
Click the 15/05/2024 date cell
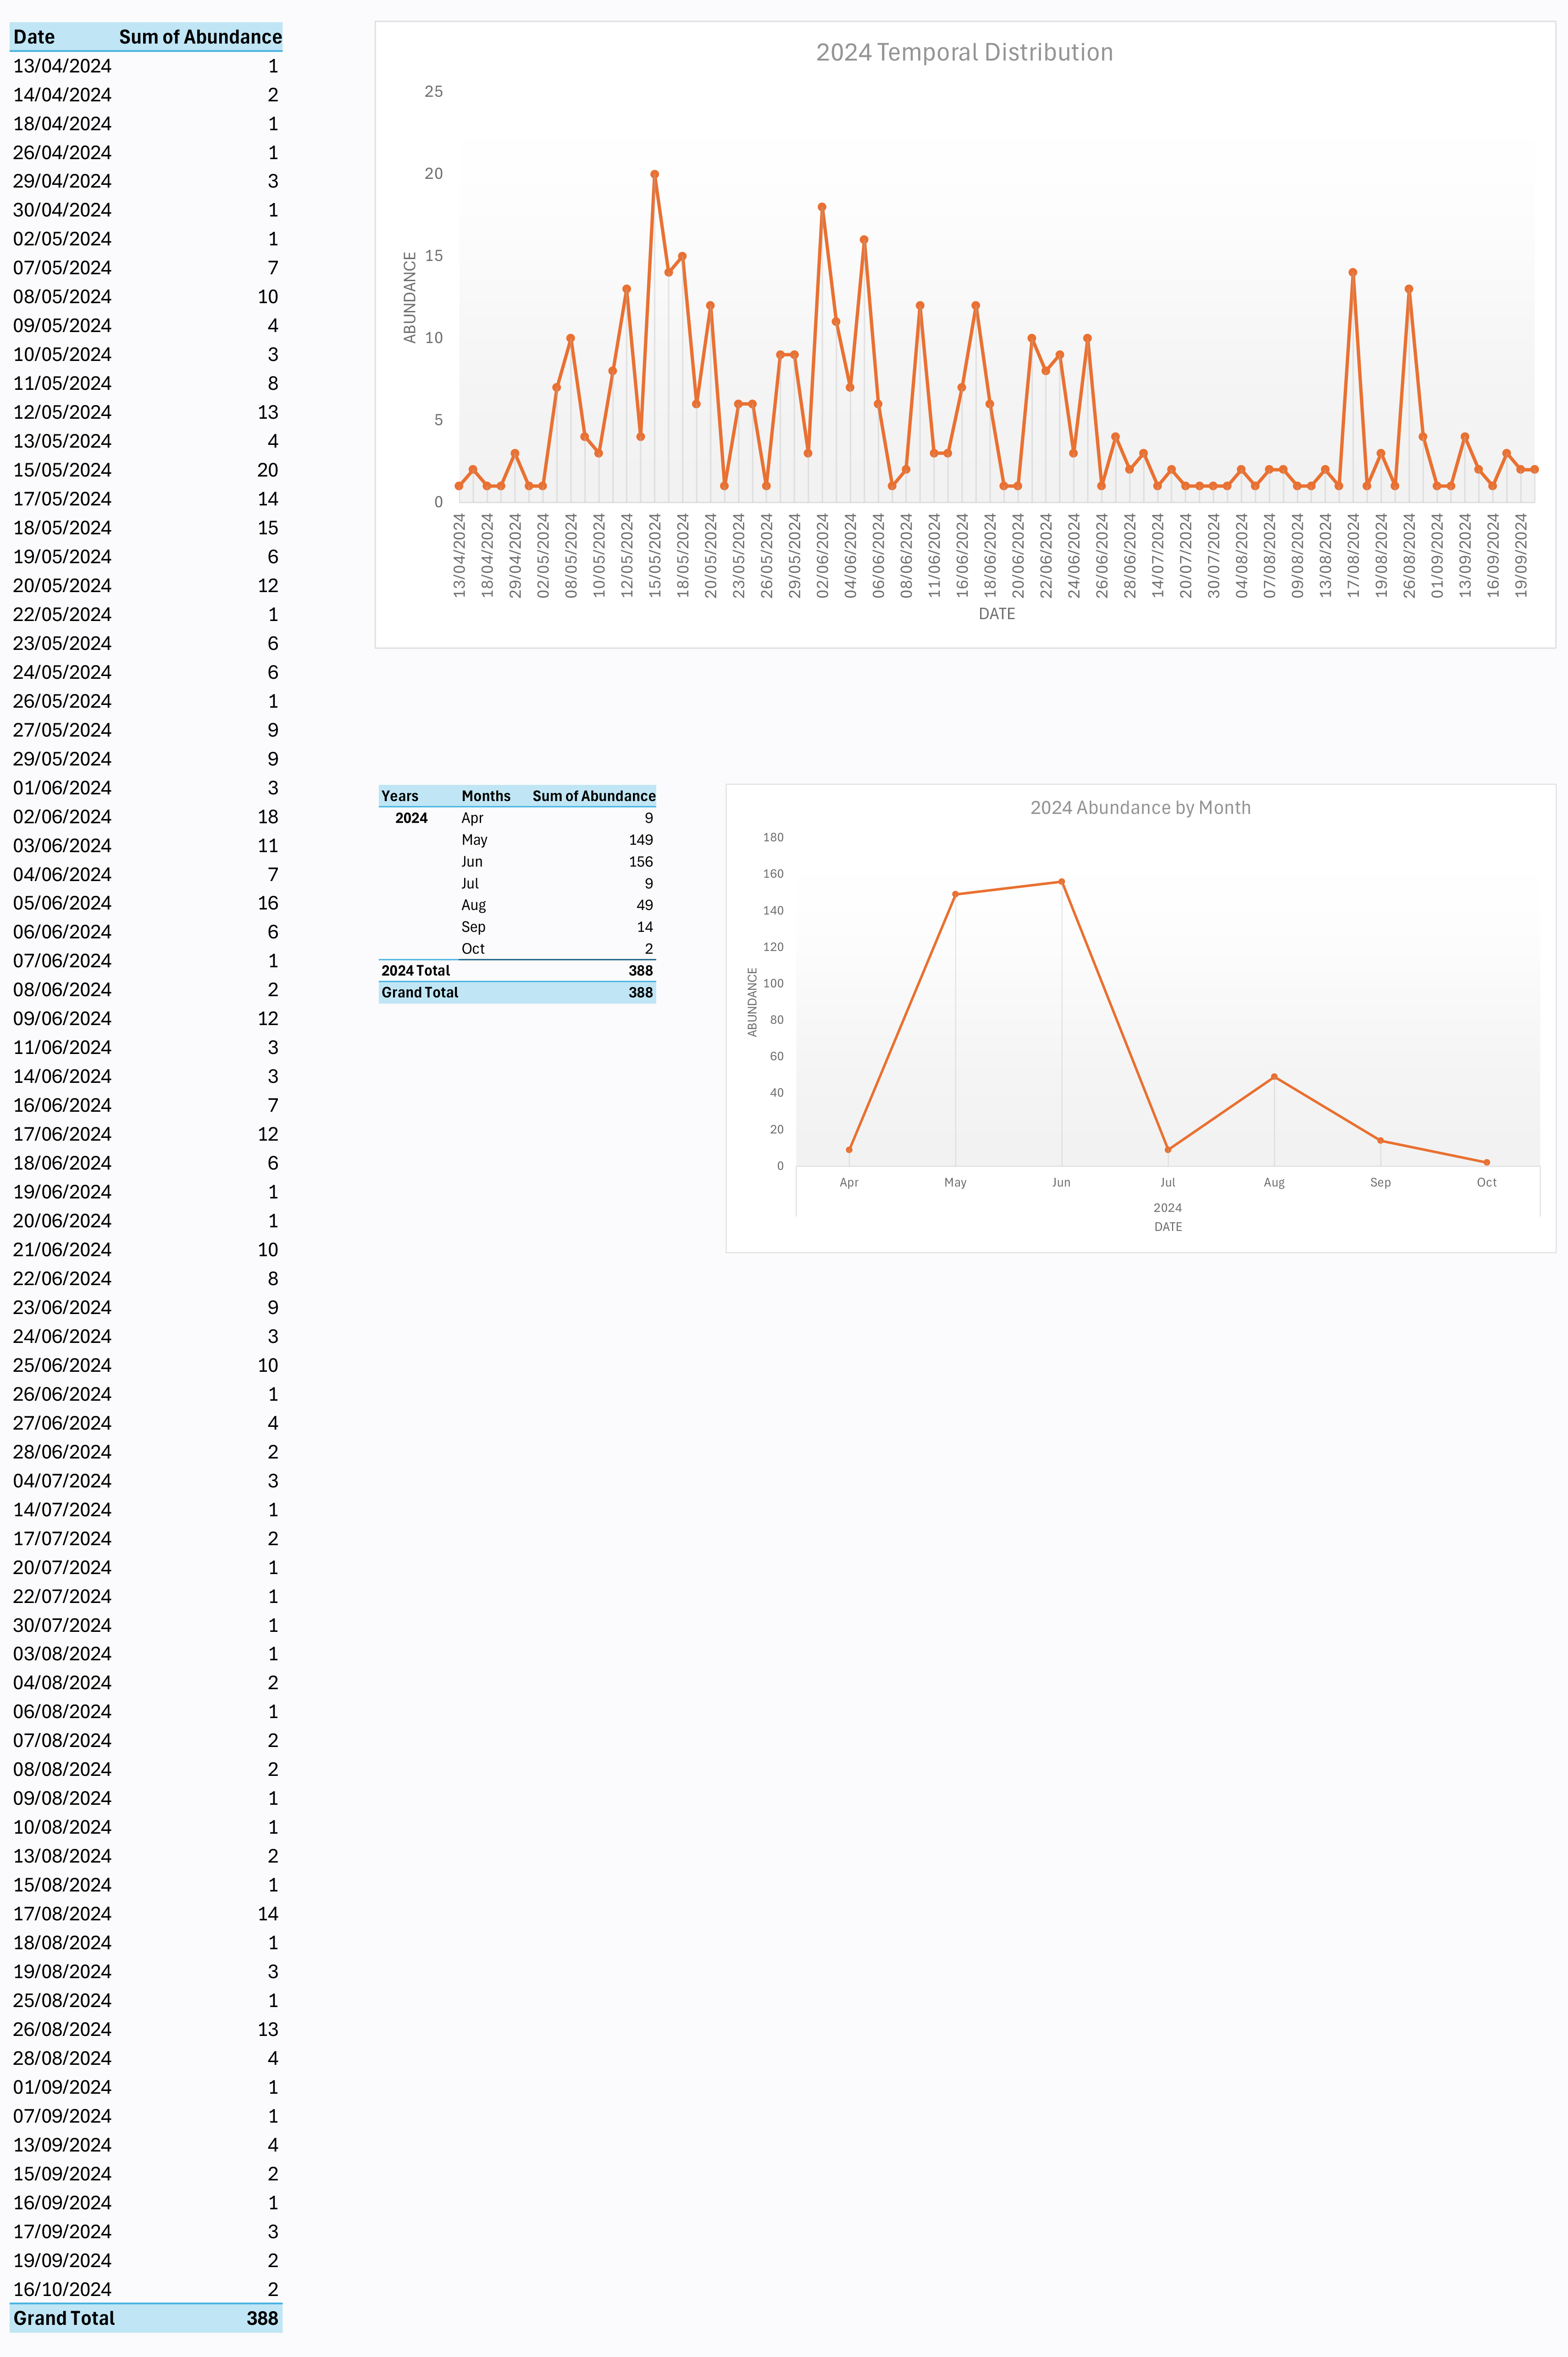(62, 470)
